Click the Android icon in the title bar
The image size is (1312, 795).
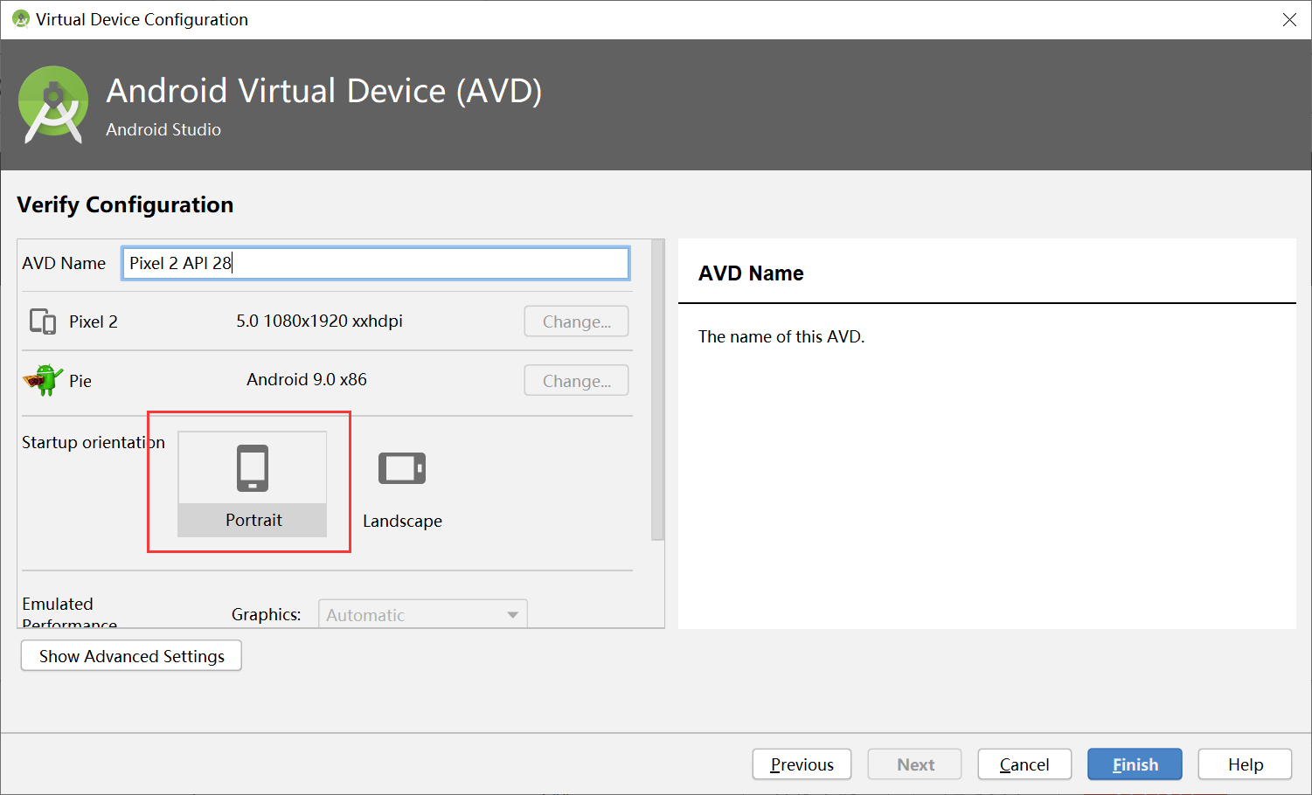19,19
